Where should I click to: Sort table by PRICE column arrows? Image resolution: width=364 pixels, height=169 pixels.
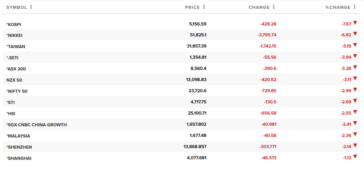click(x=204, y=7)
